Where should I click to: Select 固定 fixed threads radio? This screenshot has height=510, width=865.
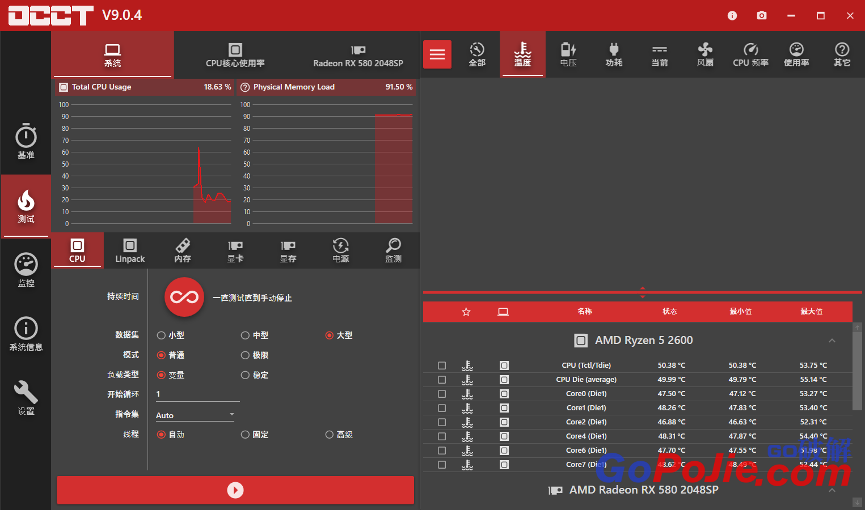[255, 435]
